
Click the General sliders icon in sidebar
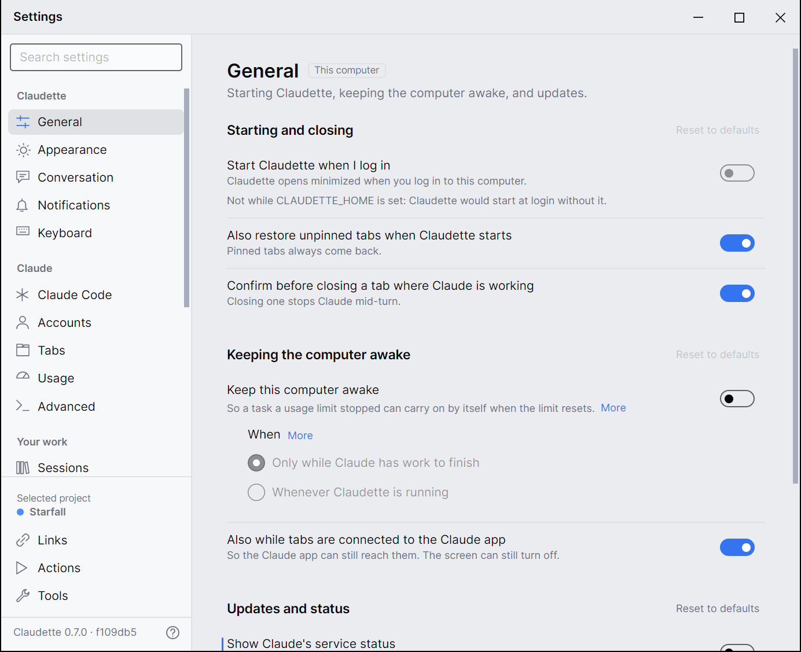click(23, 122)
